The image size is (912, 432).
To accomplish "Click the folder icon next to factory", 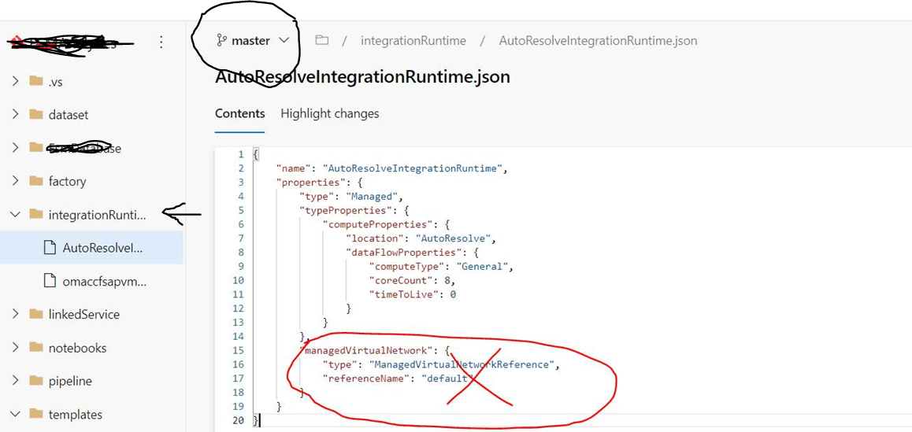I will pyautogui.click(x=36, y=181).
